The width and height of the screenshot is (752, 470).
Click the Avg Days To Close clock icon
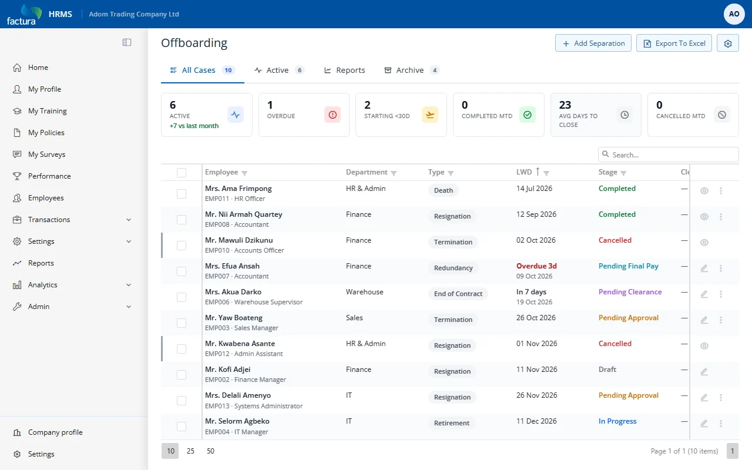625,115
